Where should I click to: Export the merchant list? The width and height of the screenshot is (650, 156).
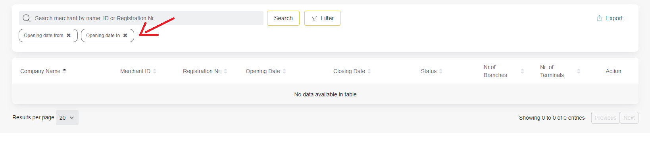coord(610,18)
